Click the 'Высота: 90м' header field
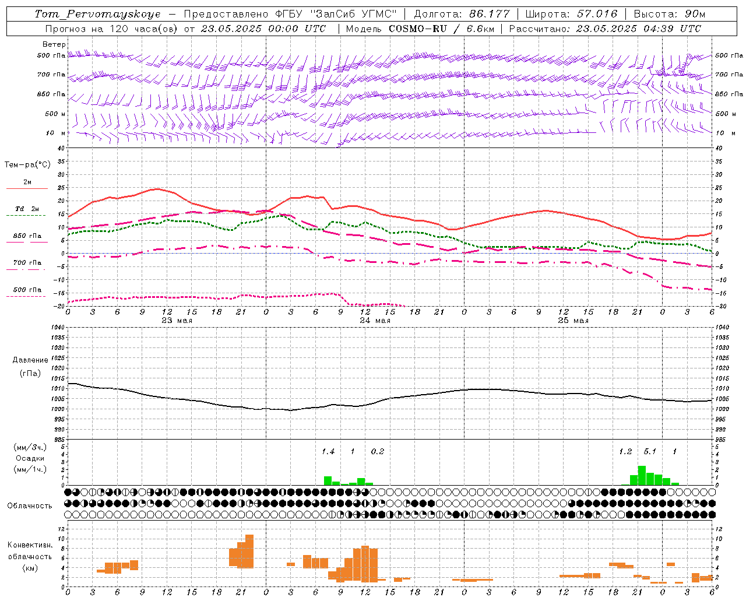Screen dimensions: 746x597 point(669,14)
